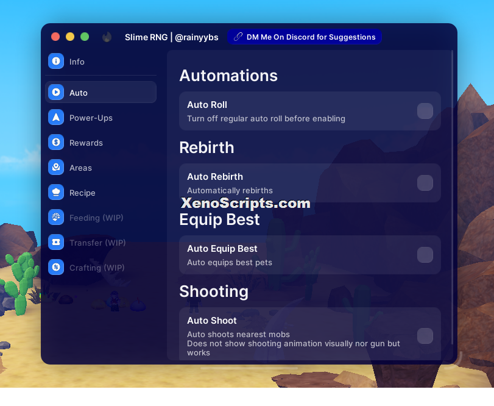The image size is (494, 406).
Task: Click the red close window button
Action: click(55, 37)
